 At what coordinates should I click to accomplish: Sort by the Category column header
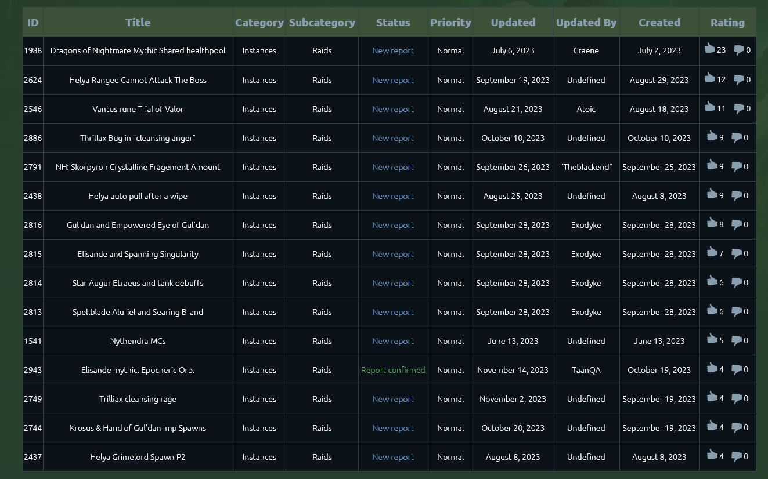(259, 23)
